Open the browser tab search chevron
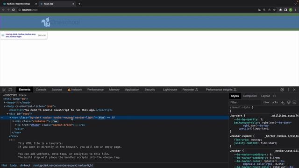Image resolution: width=299 pixels, height=168 pixels. (x=295, y=4)
